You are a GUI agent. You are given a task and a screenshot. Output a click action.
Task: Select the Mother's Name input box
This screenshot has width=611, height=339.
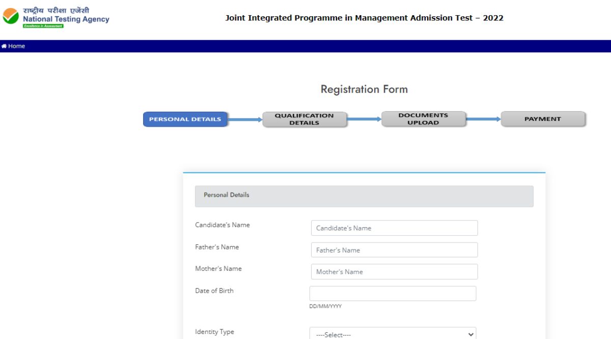[x=394, y=272]
